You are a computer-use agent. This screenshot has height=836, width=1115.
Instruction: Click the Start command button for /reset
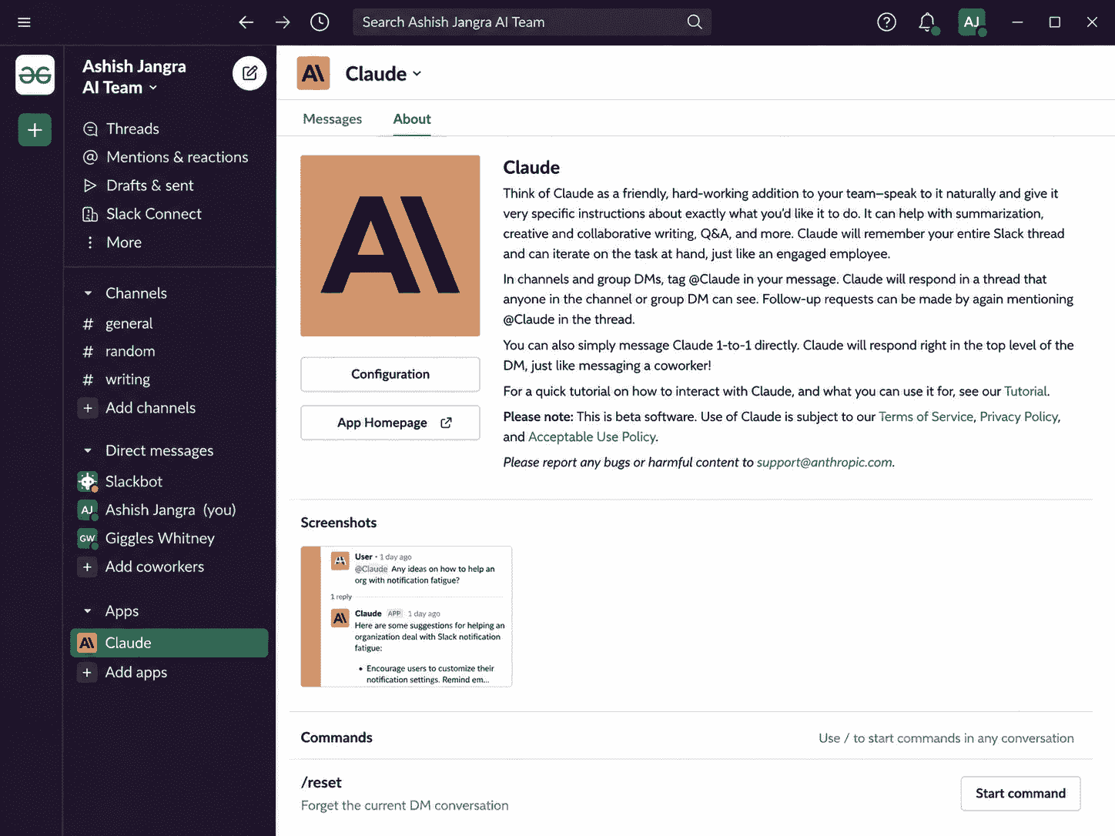click(1020, 794)
